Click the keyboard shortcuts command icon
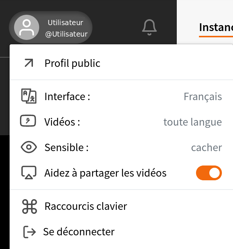Viewport: 233px width, 249px height. click(29, 207)
